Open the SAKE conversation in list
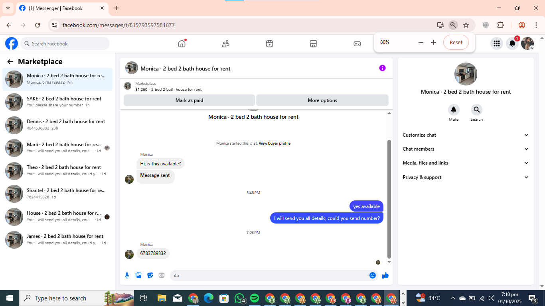This screenshot has width=545, height=306. (57, 102)
